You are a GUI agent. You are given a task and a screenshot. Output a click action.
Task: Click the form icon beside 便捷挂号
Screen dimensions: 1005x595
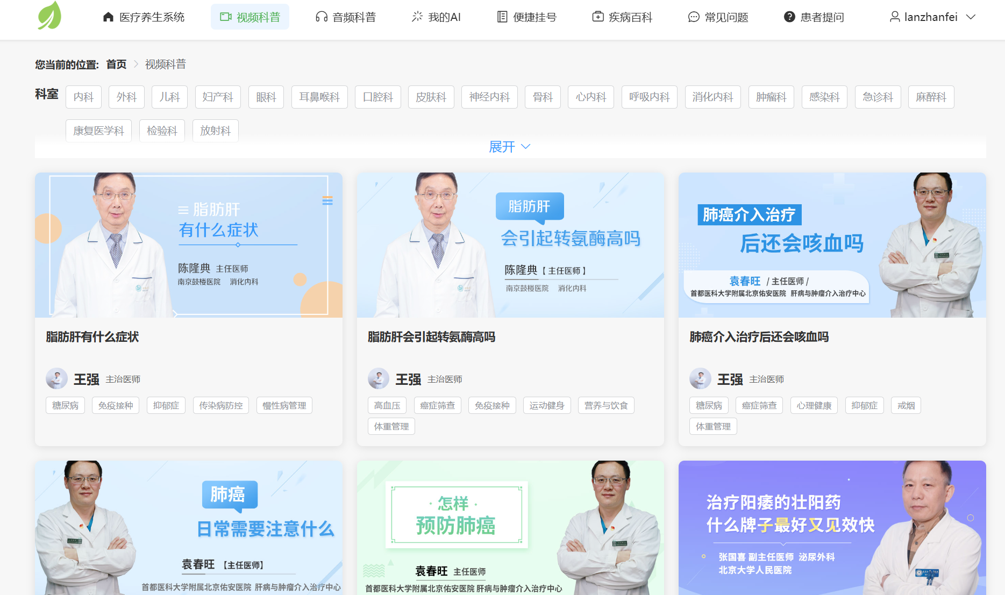coord(502,17)
